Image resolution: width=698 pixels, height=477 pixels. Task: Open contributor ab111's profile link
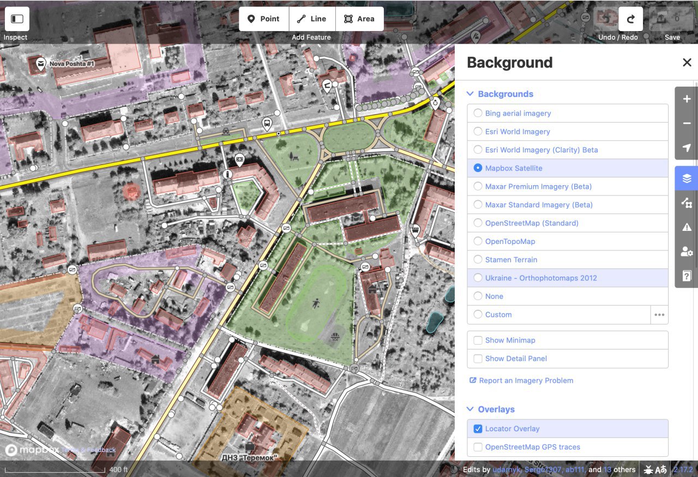point(575,469)
